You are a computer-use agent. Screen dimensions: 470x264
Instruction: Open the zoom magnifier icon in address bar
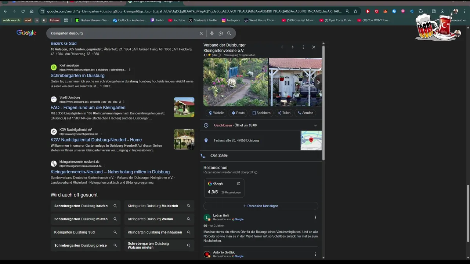click(347, 11)
